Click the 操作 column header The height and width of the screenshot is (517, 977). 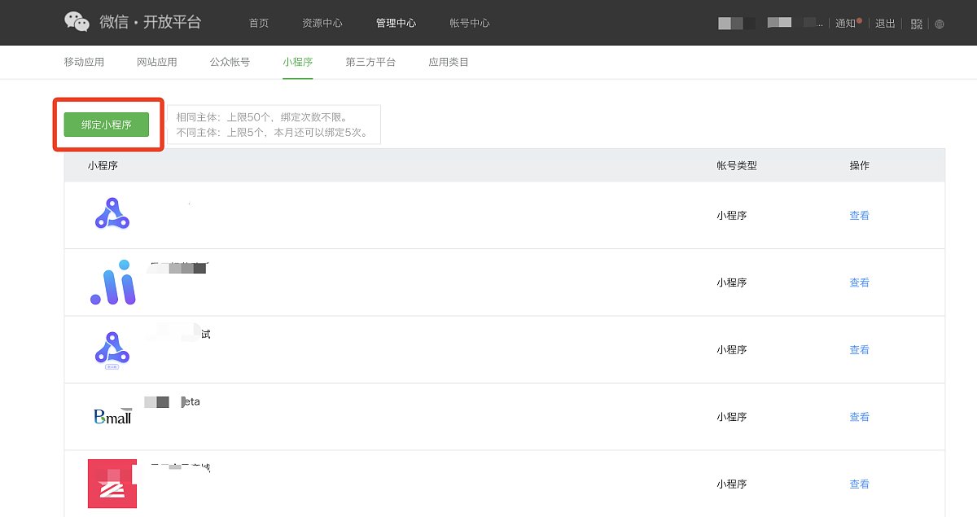click(x=860, y=165)
